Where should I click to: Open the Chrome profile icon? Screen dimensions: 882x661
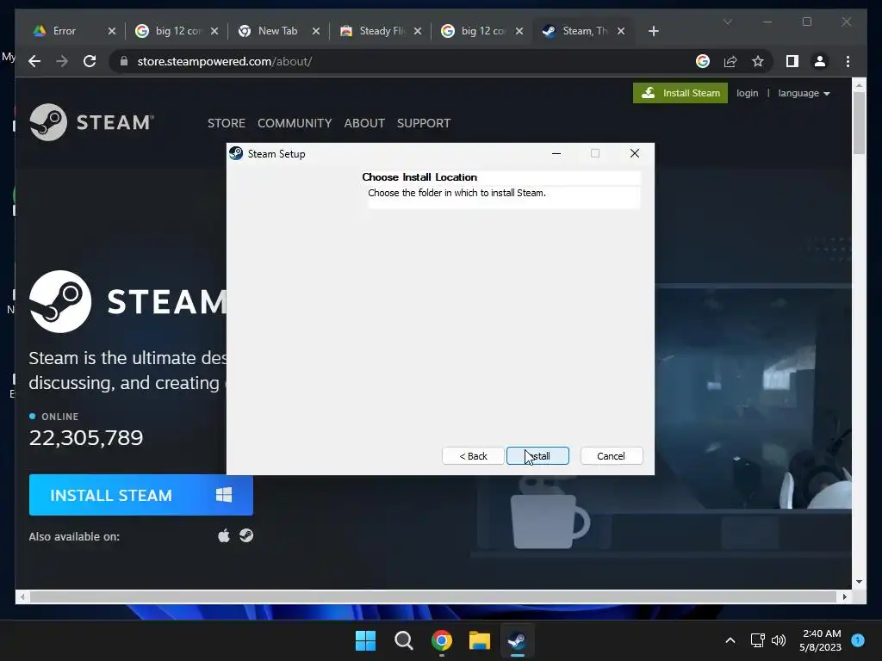click(x=820, y=61)
